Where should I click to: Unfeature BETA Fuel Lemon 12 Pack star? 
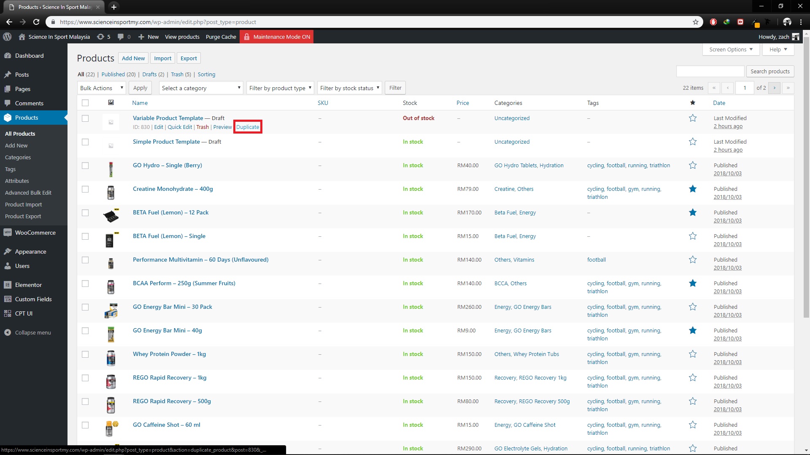(x=693, y=213)
